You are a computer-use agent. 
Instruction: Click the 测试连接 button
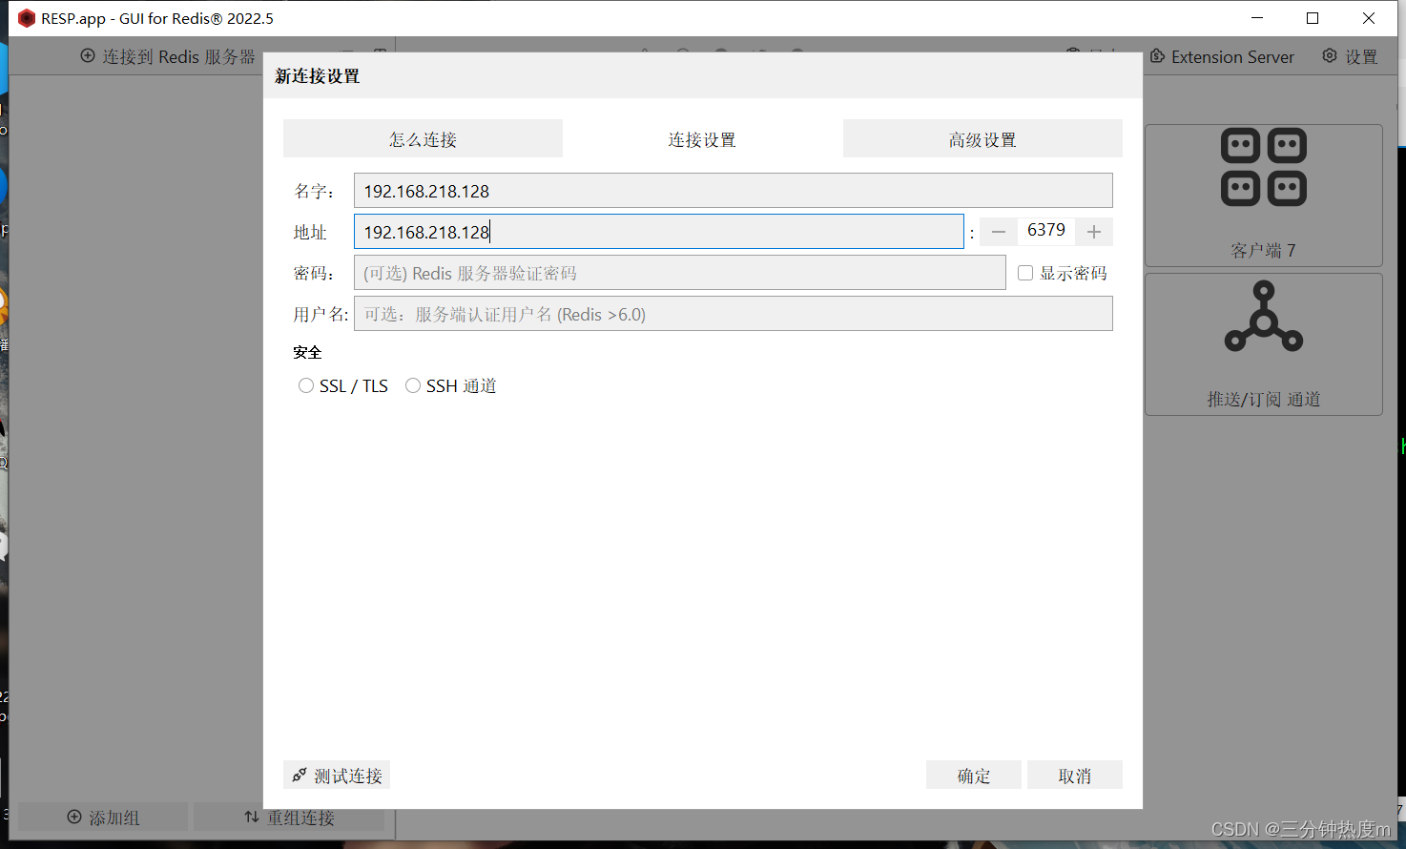337,776
